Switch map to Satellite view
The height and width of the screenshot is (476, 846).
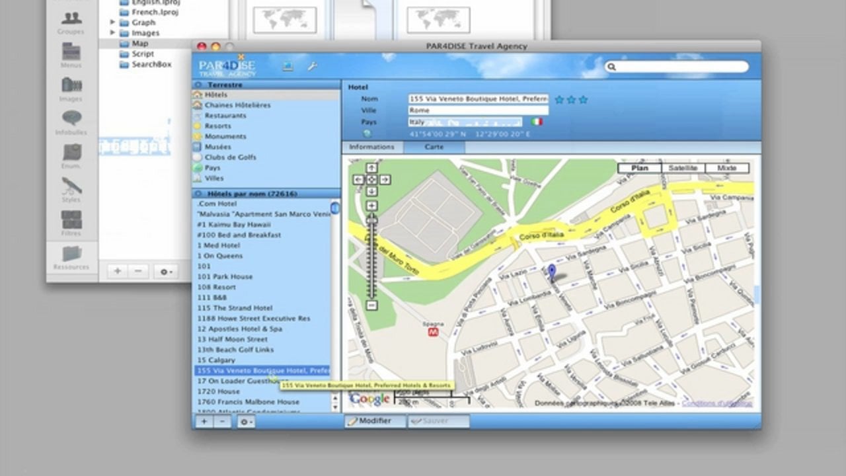(x=683, y=168)
